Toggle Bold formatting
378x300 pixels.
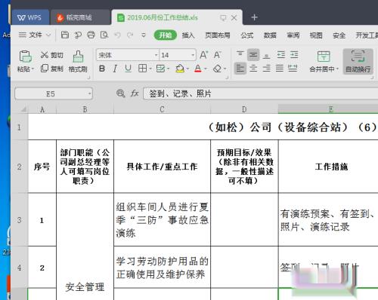[x=102, y=69]
